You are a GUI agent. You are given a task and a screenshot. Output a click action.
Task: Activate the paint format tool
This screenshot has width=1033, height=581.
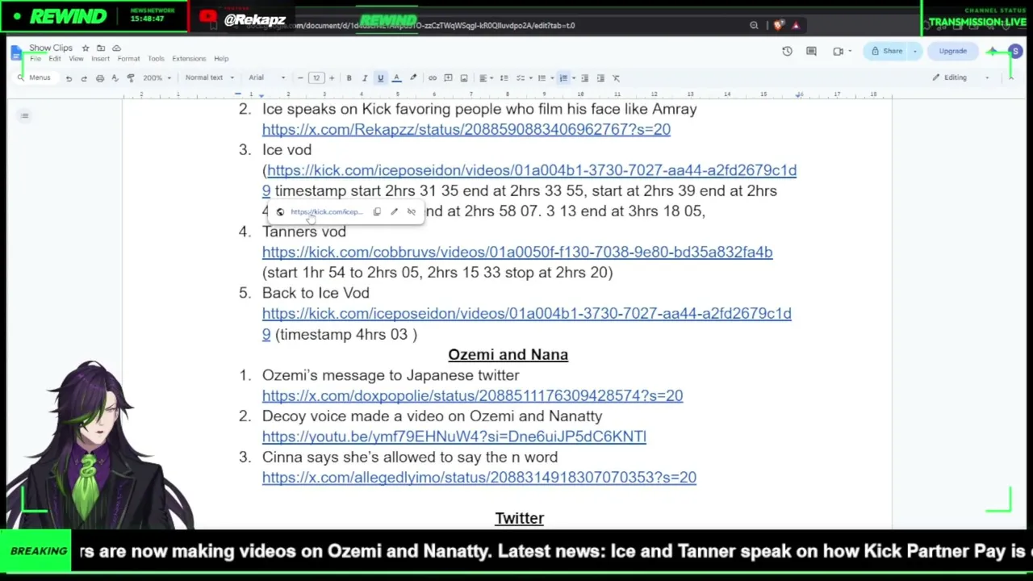coord(131,78)
